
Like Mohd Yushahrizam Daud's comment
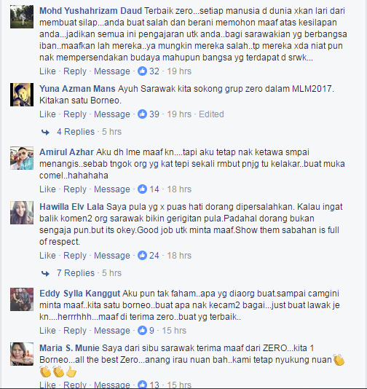pos(47,71)
